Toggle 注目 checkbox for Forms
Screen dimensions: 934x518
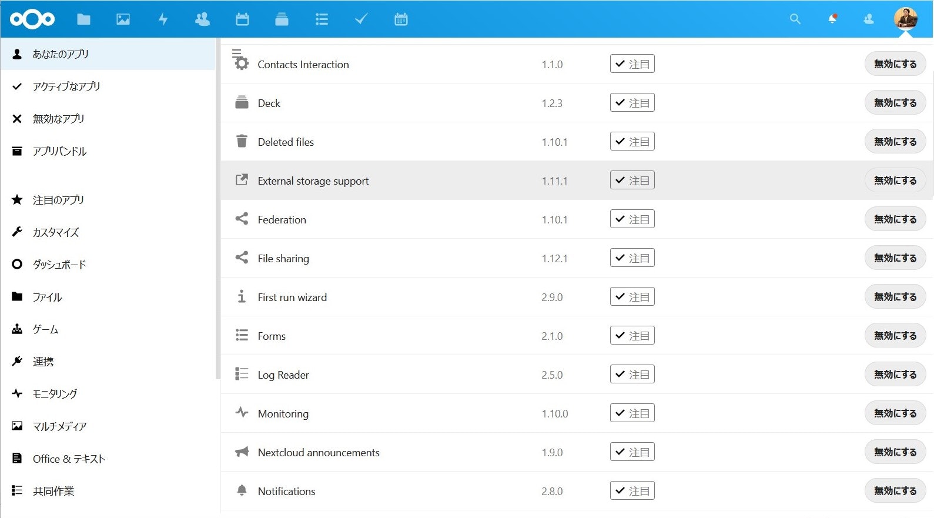[632, 336]
